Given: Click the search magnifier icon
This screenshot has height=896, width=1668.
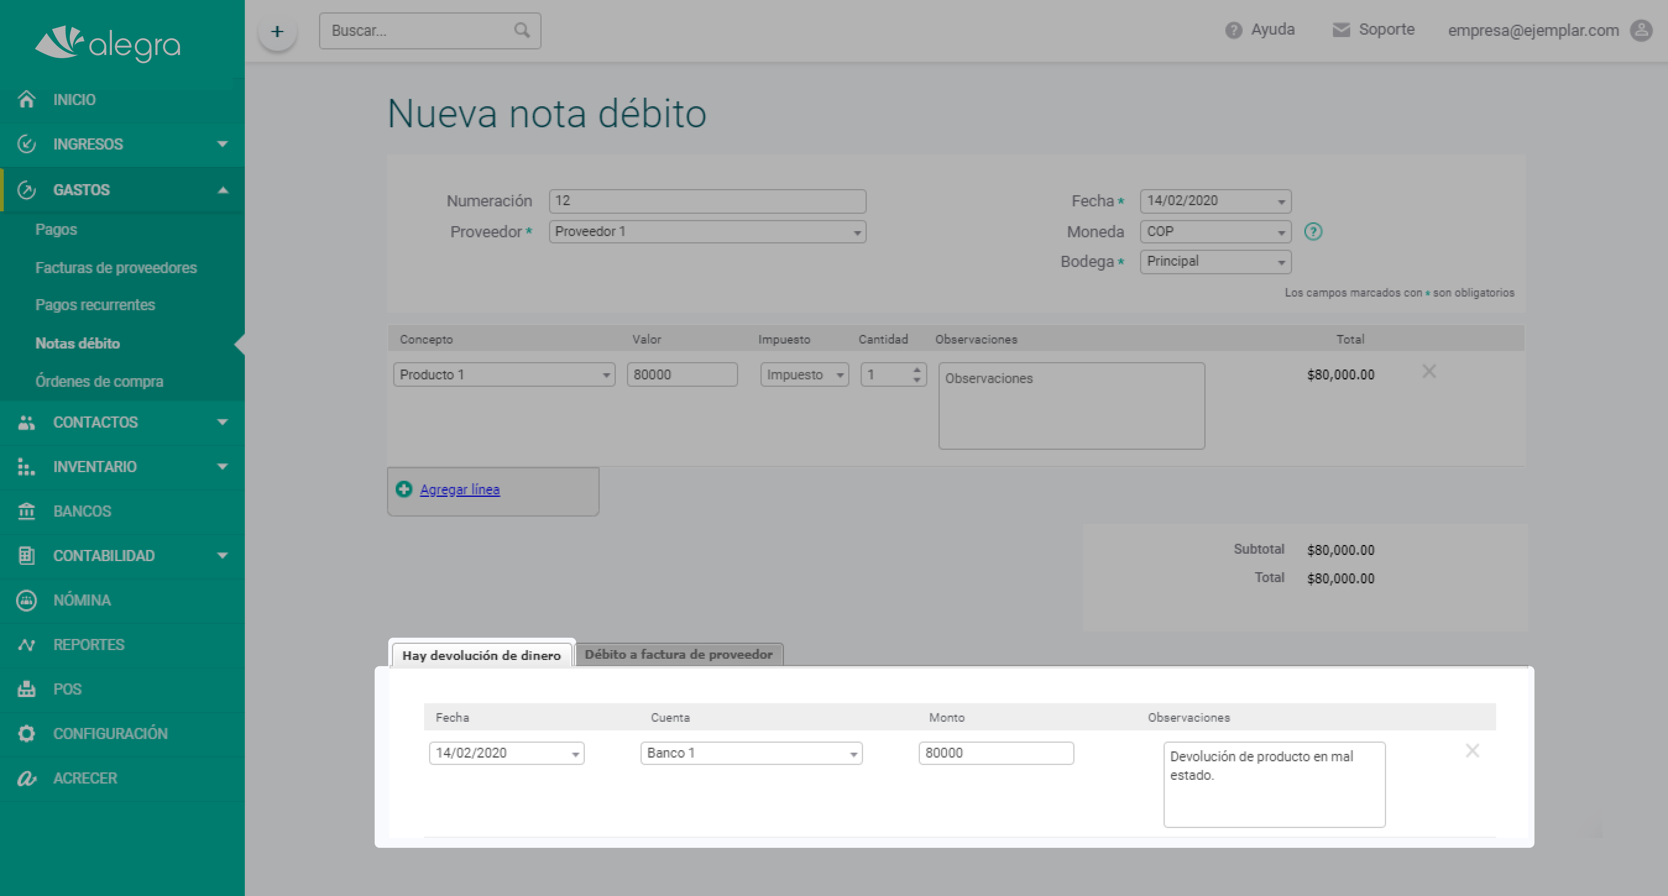Looking at the screenshot, I should click(522, 30).
